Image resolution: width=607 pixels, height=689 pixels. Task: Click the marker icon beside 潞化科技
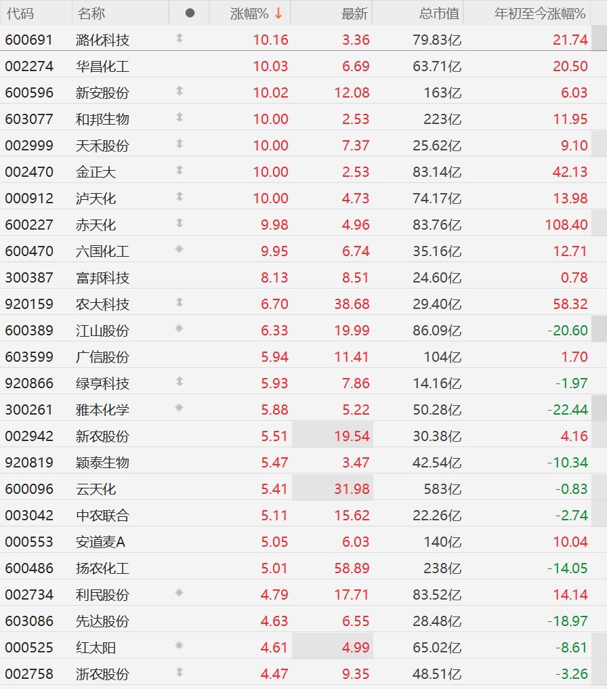pyautogui.click(x=180, y=38)
